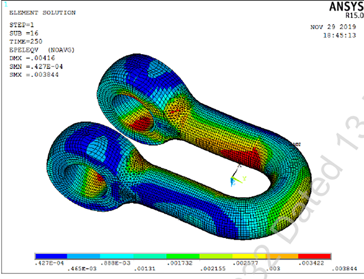Screen dimensions: 364x279
Task: Click the SMN =.427E-04 value
Action: point(36,66)
